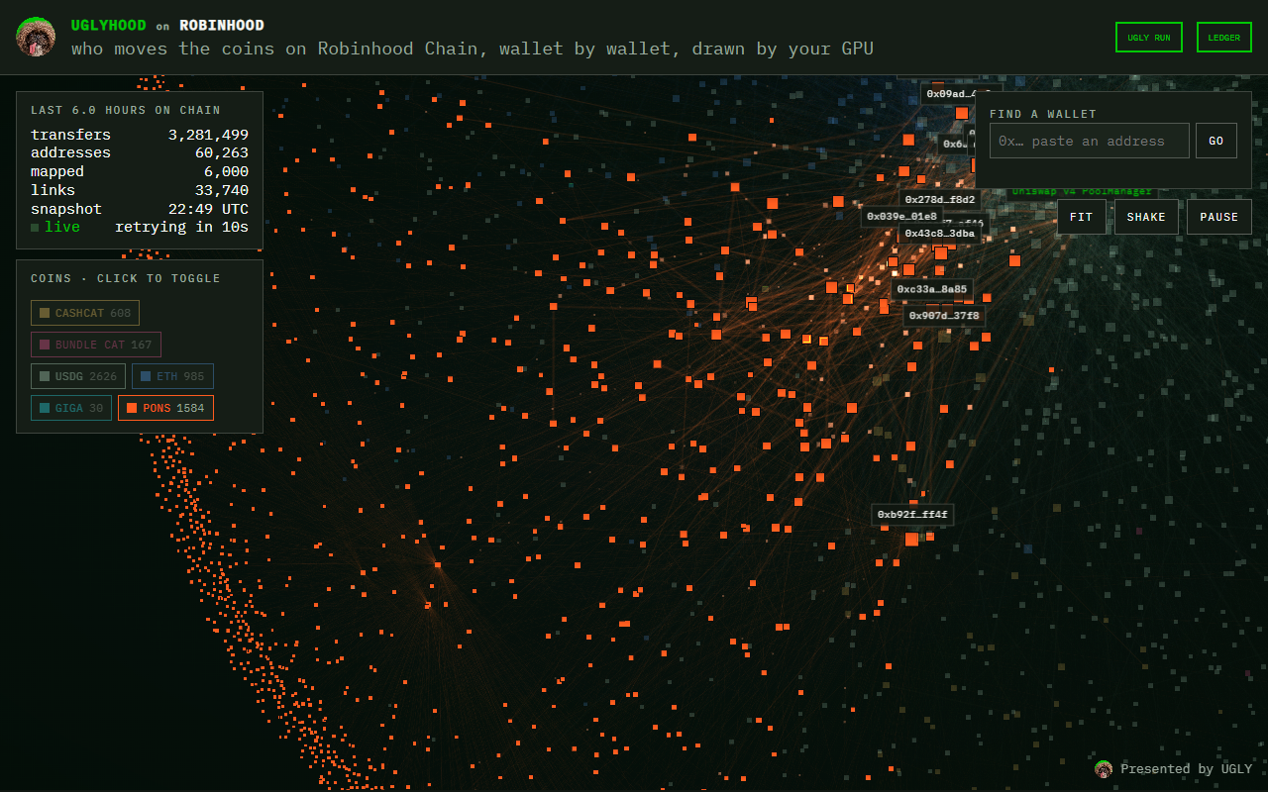Fit the graph with the FIT button
The height and width of the screenshot is (792, 1268).
1082,217
